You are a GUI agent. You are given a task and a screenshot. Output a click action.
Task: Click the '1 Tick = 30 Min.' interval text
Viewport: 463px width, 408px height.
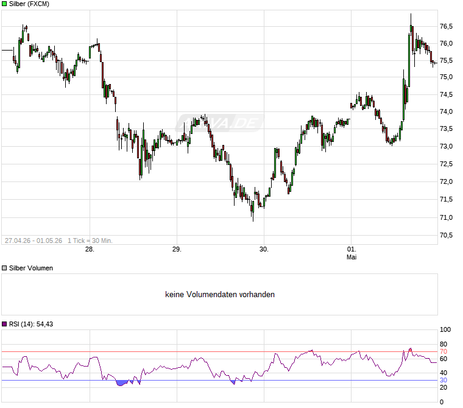[x=90, y=241]
